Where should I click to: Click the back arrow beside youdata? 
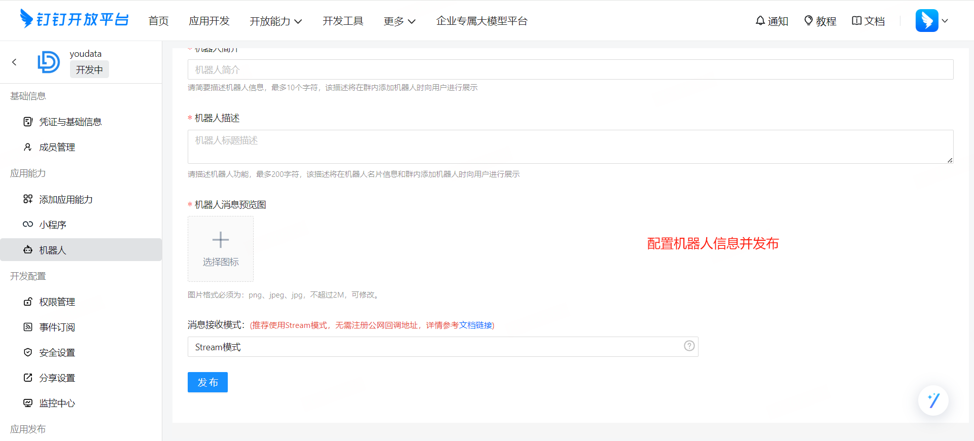[x=14, y=62]
